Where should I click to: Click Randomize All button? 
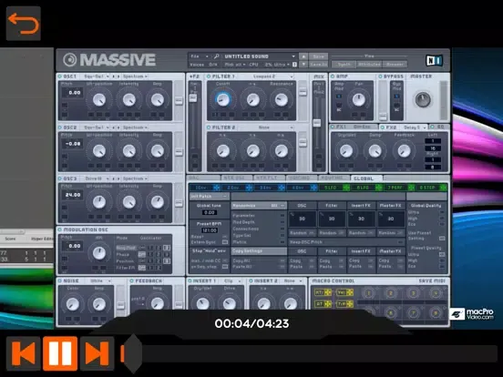click(x=258, y=206)
